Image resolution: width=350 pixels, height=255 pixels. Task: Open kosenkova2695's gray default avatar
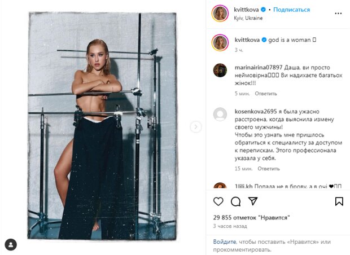220,114
